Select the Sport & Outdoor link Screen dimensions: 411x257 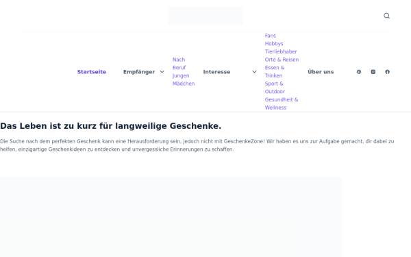[x=275, y=88]
